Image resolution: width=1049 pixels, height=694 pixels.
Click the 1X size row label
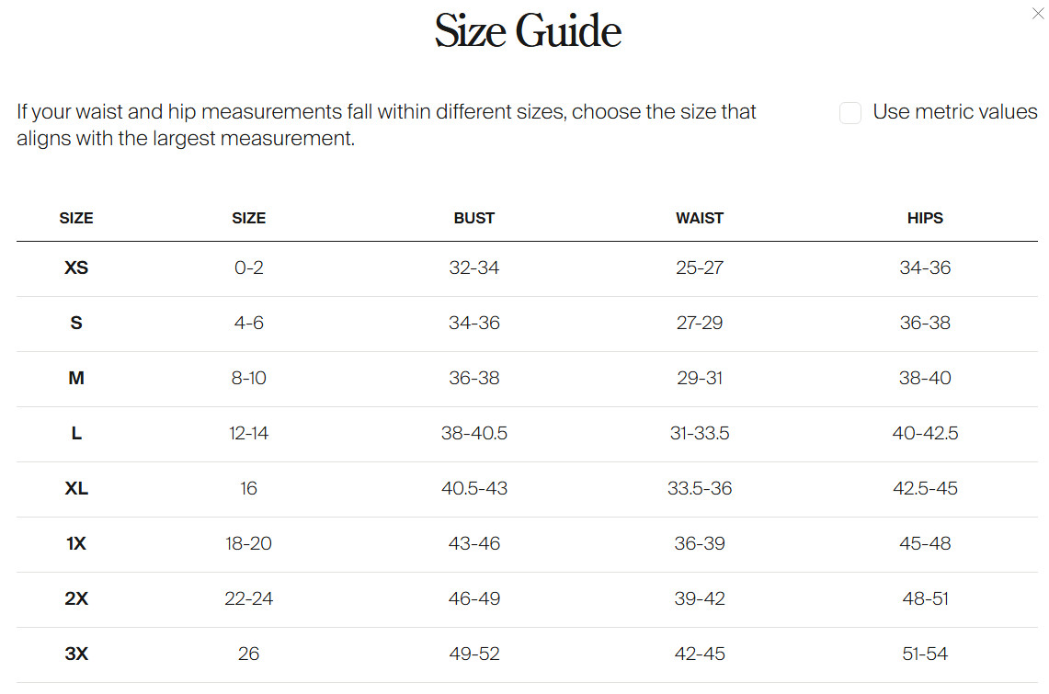(x=76, y=544)
